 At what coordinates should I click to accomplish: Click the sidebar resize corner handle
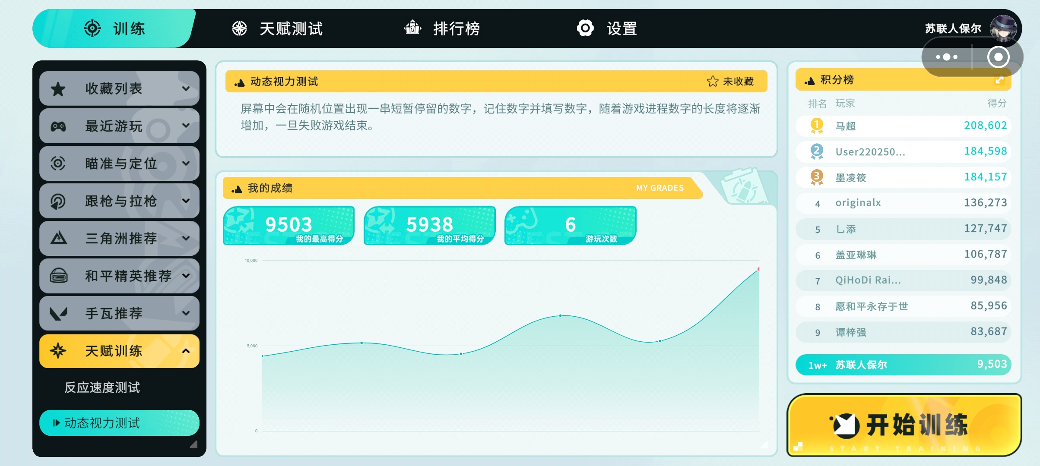193,444
